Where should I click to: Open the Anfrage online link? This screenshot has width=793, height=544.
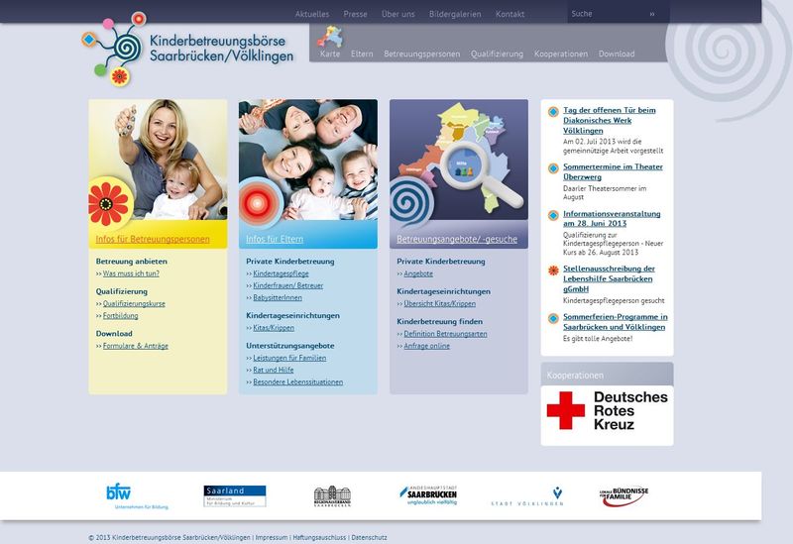(x=426, y=346)
